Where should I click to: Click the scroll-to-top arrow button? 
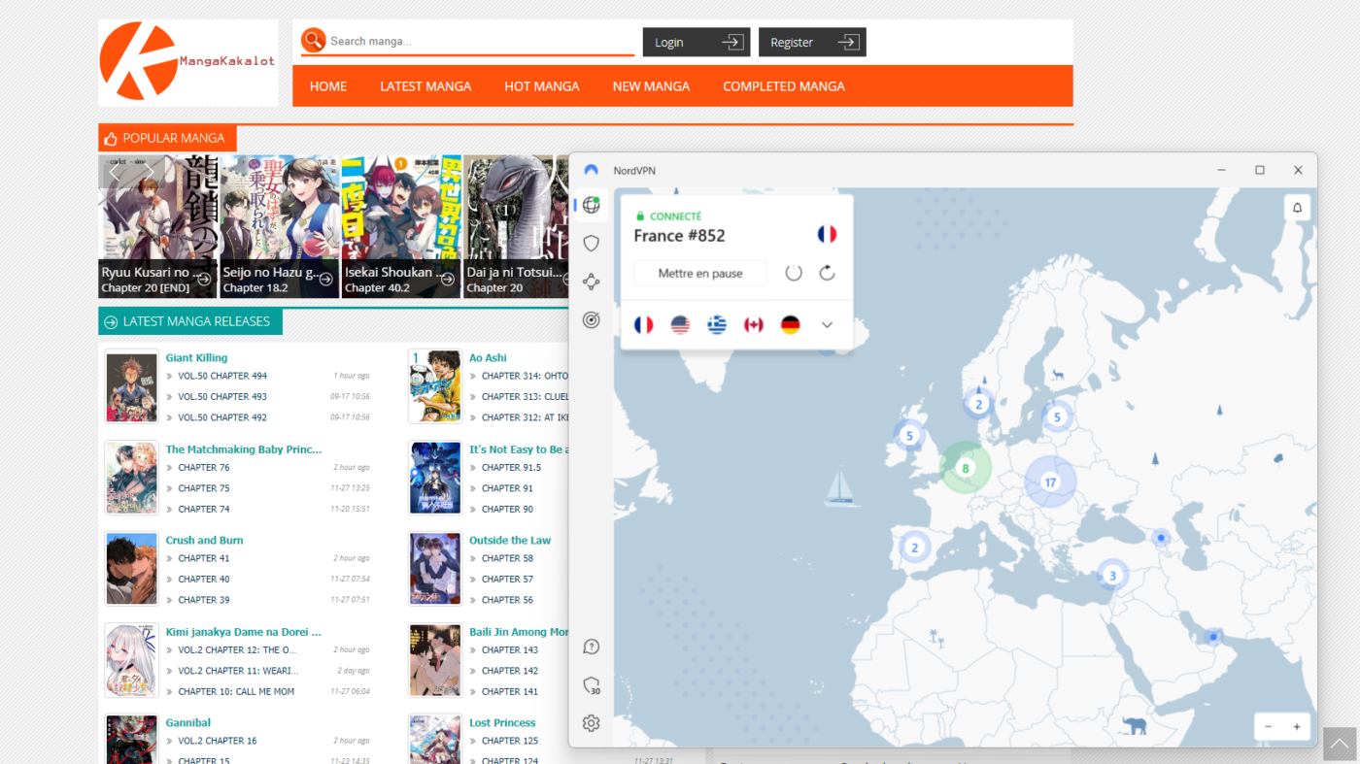pyautogui.click(x=1339, y=744)
